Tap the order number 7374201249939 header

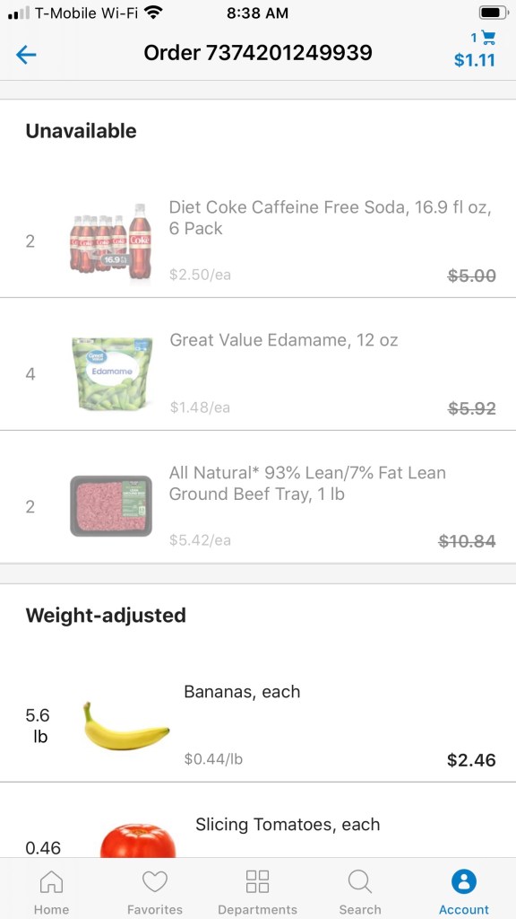[258, 53]
